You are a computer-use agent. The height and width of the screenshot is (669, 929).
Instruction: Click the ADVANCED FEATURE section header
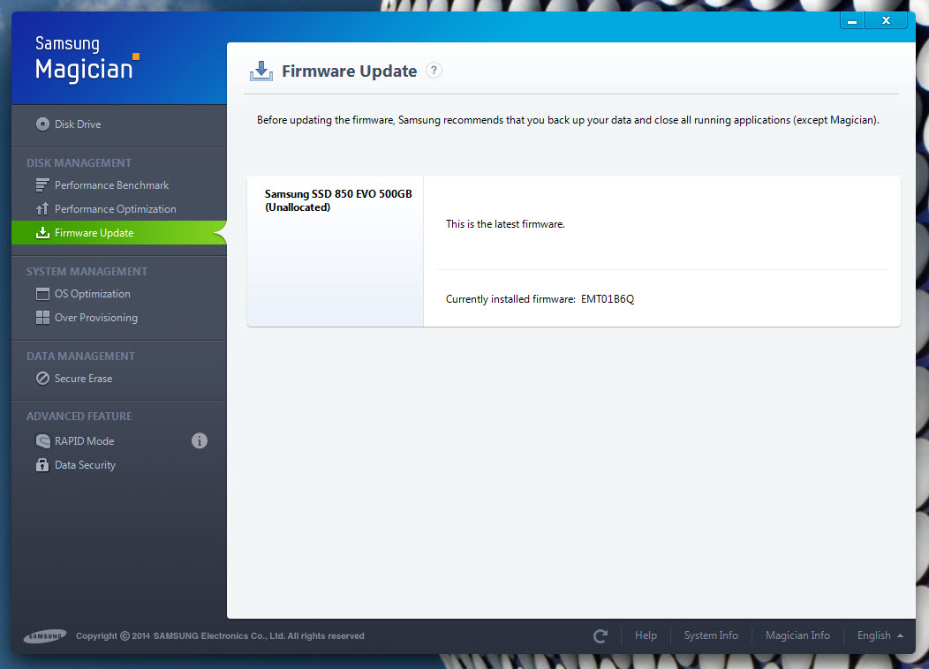[79, 417]
